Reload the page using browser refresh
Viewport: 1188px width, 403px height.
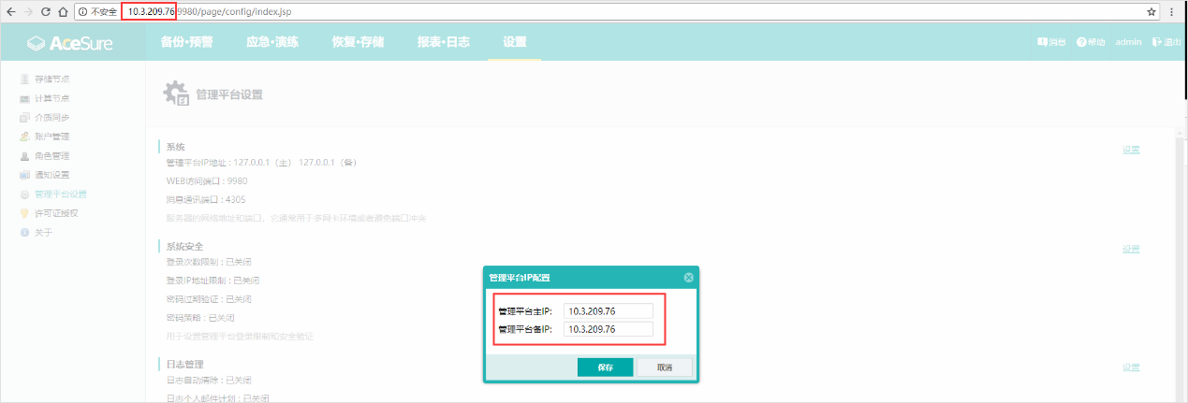[x=46, y=11]
